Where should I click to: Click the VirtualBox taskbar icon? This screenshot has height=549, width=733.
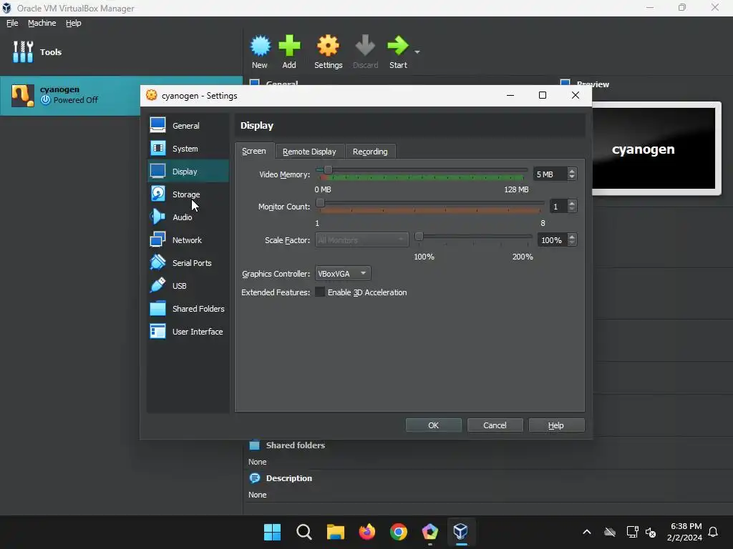pyautogui.click(x=461, y=532)
